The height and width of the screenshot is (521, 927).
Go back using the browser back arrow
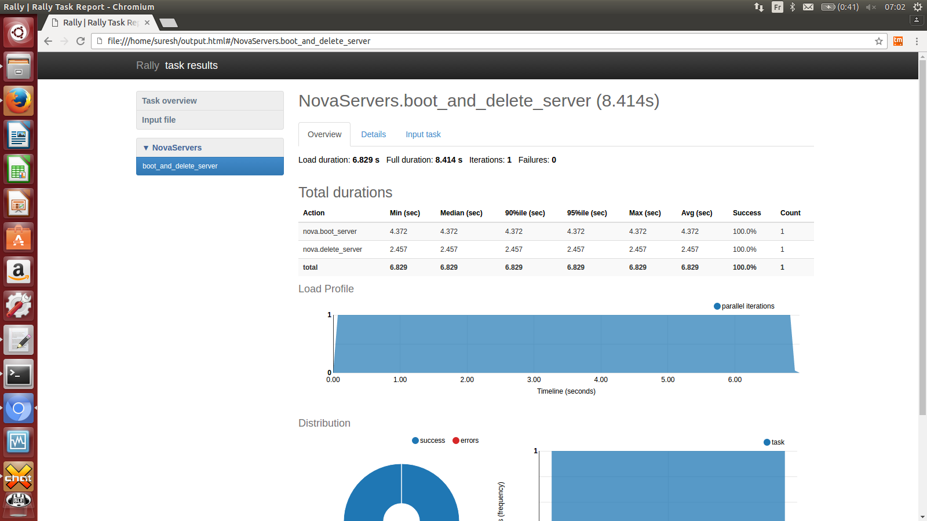click(48, 41)
